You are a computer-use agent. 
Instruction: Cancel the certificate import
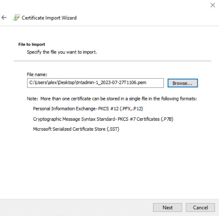pyautogui.click(x=200, y=207)
